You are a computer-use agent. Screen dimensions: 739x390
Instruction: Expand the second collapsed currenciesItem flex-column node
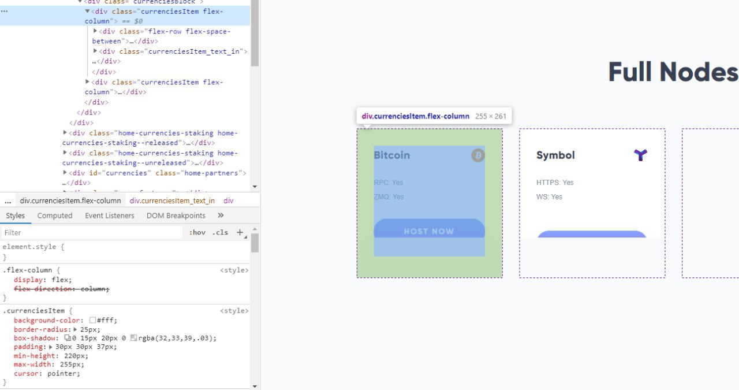(x=88, y=82)
